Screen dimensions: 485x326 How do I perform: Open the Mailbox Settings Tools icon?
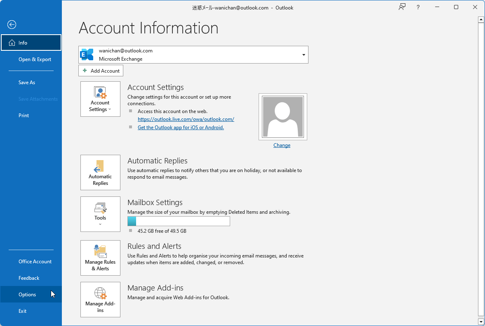tap(100, 209)
